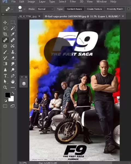
Task: Expand status bar info arrow
Action: click(68, 163)
